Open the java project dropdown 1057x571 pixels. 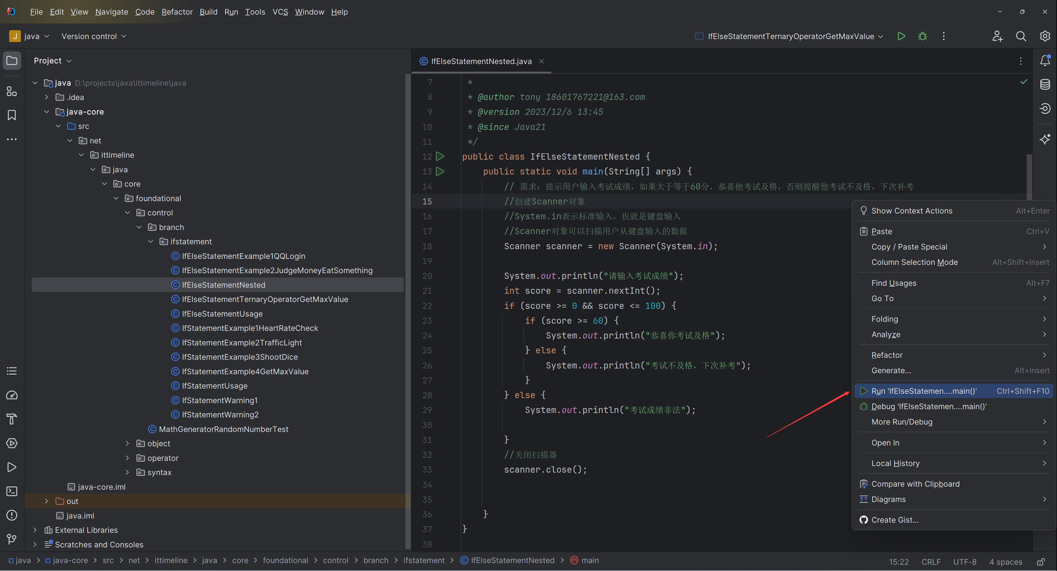29,36
